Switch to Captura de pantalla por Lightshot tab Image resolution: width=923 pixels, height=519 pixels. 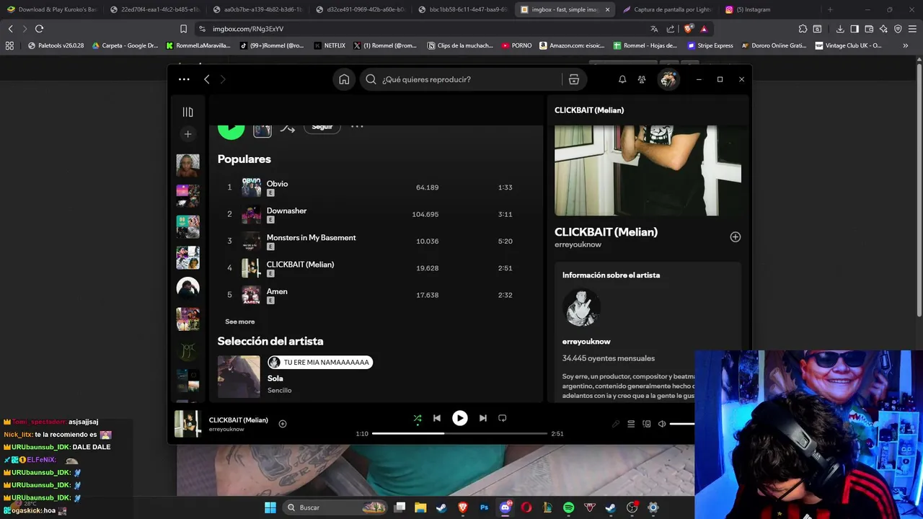(x=667, y=9)
